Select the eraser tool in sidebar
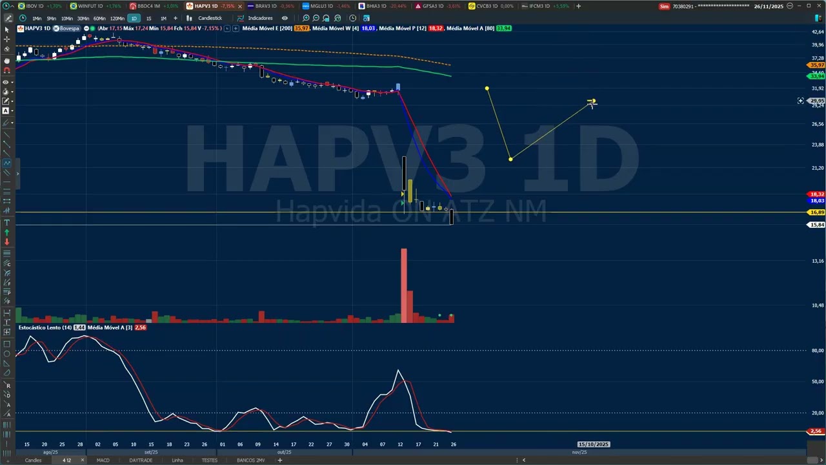 coord(7,48)
